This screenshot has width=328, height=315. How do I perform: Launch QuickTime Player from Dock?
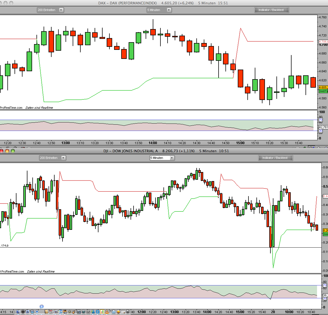[98, 312]
